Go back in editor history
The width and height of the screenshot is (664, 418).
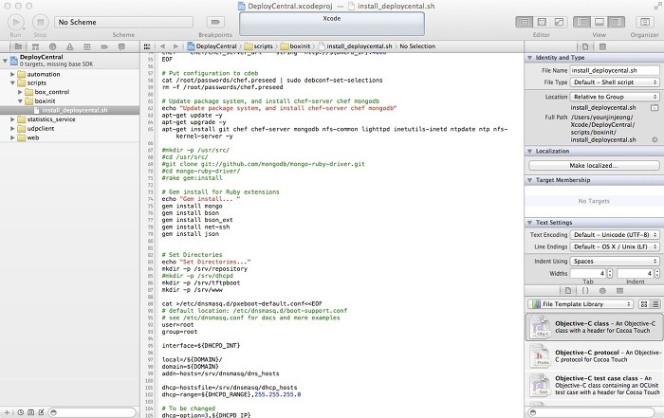(x=162, y=46)
